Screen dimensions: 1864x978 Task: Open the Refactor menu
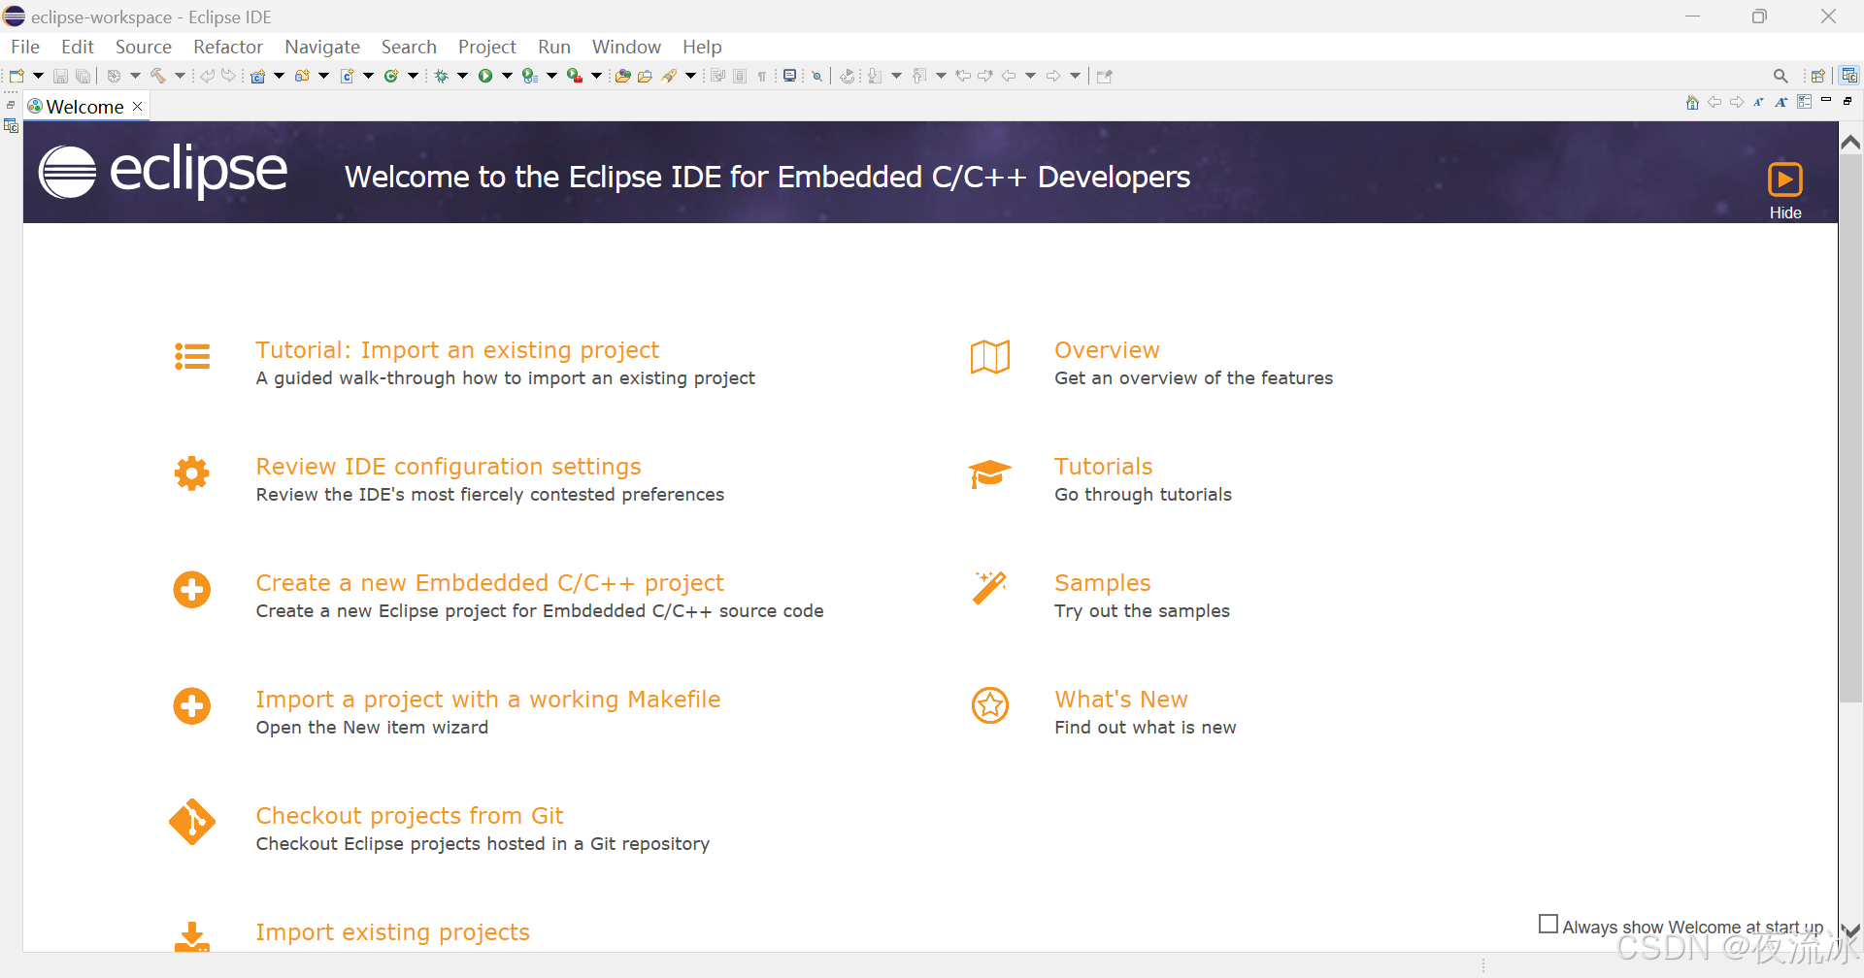tap(228, 47)
